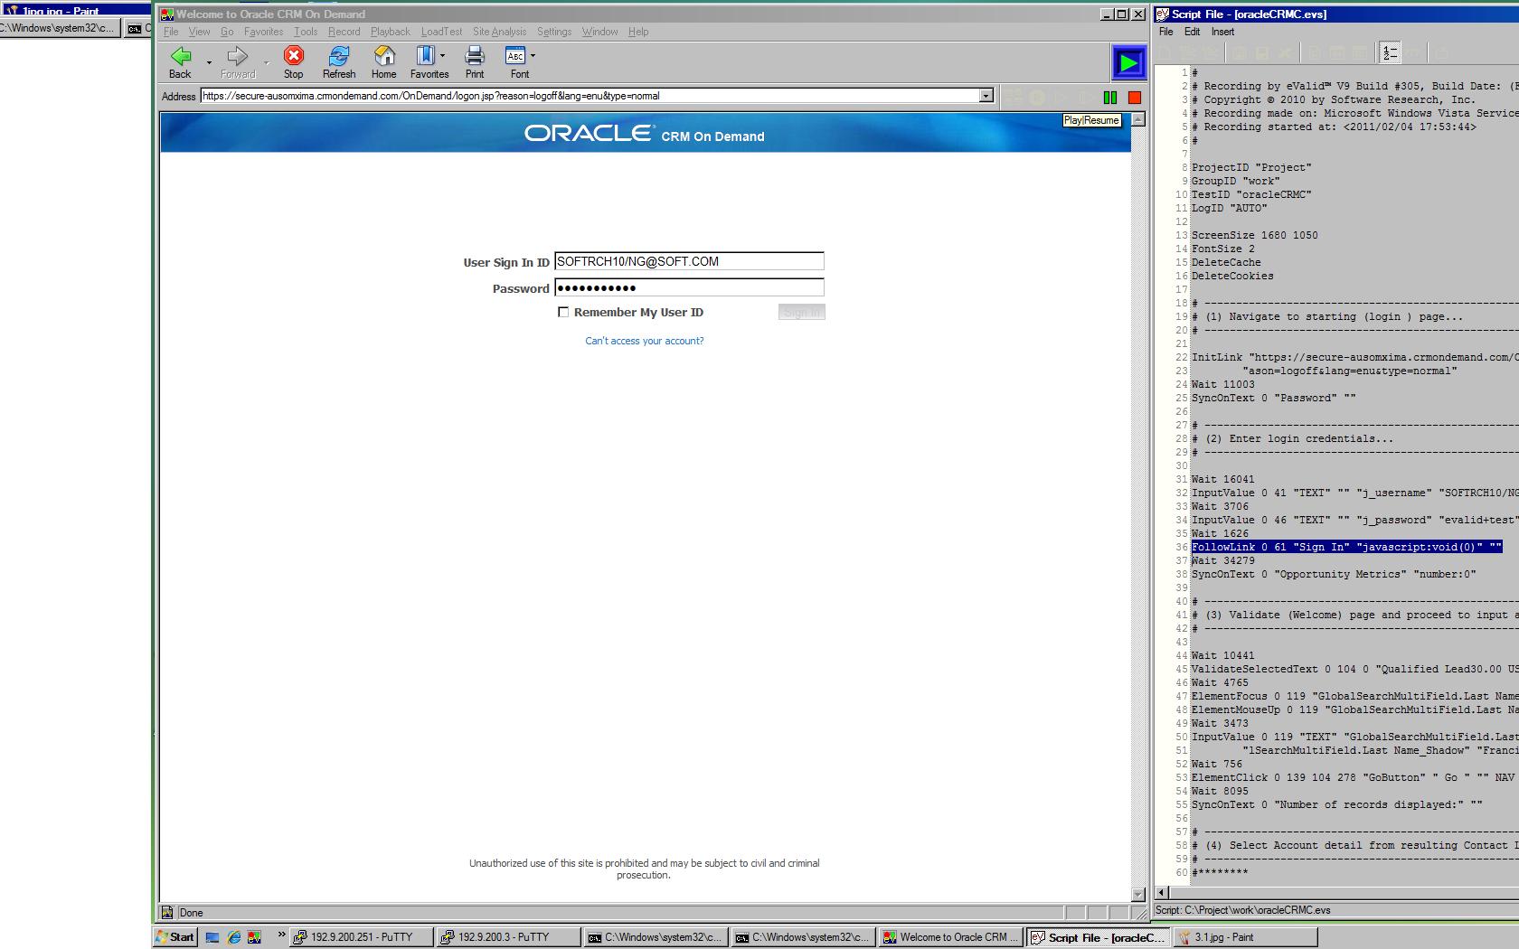1519x949 pixels.
Task: Open the Back button history dropdown arrow
Action: coord(209,62)
